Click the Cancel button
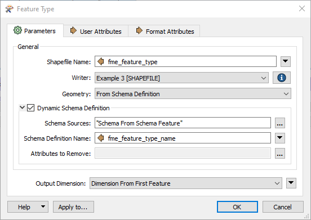This screenshot has width=311, height=220. click(283, 207)
